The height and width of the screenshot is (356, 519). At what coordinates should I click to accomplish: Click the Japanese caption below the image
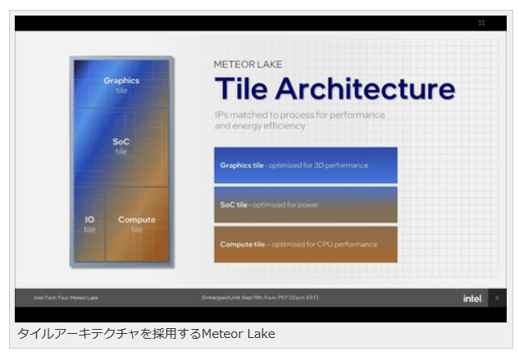[x=146, y=334]
